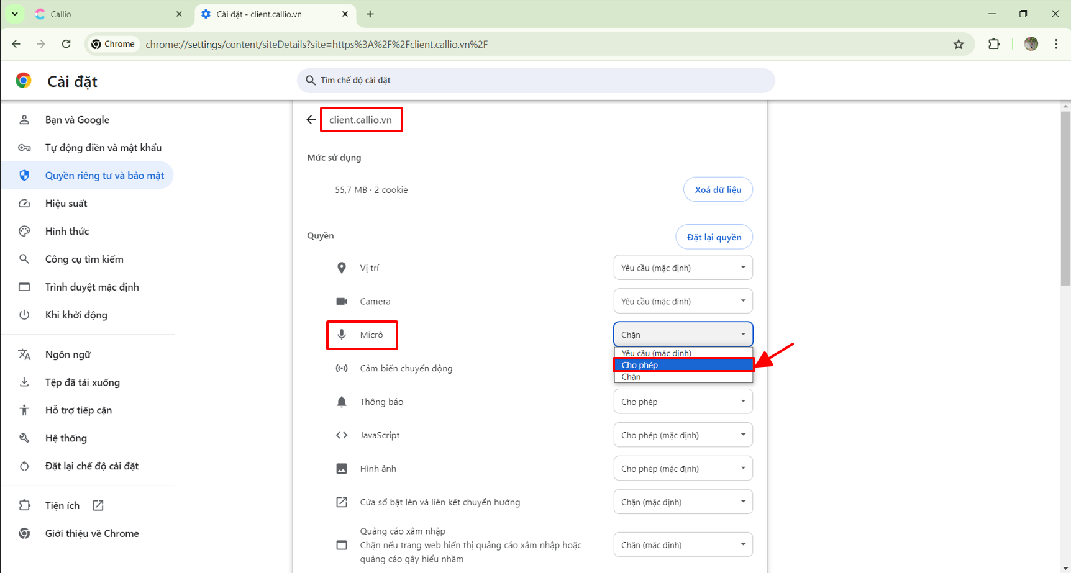Viewport: 1071px width, 573px height.
Task: Open Giới thiệu về Chrome page
Action: click(87, 533)
